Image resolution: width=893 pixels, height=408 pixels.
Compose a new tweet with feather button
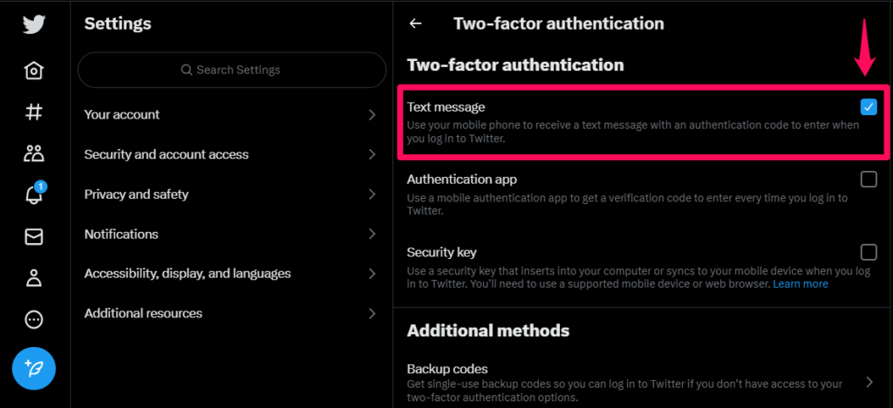(34, 369)
